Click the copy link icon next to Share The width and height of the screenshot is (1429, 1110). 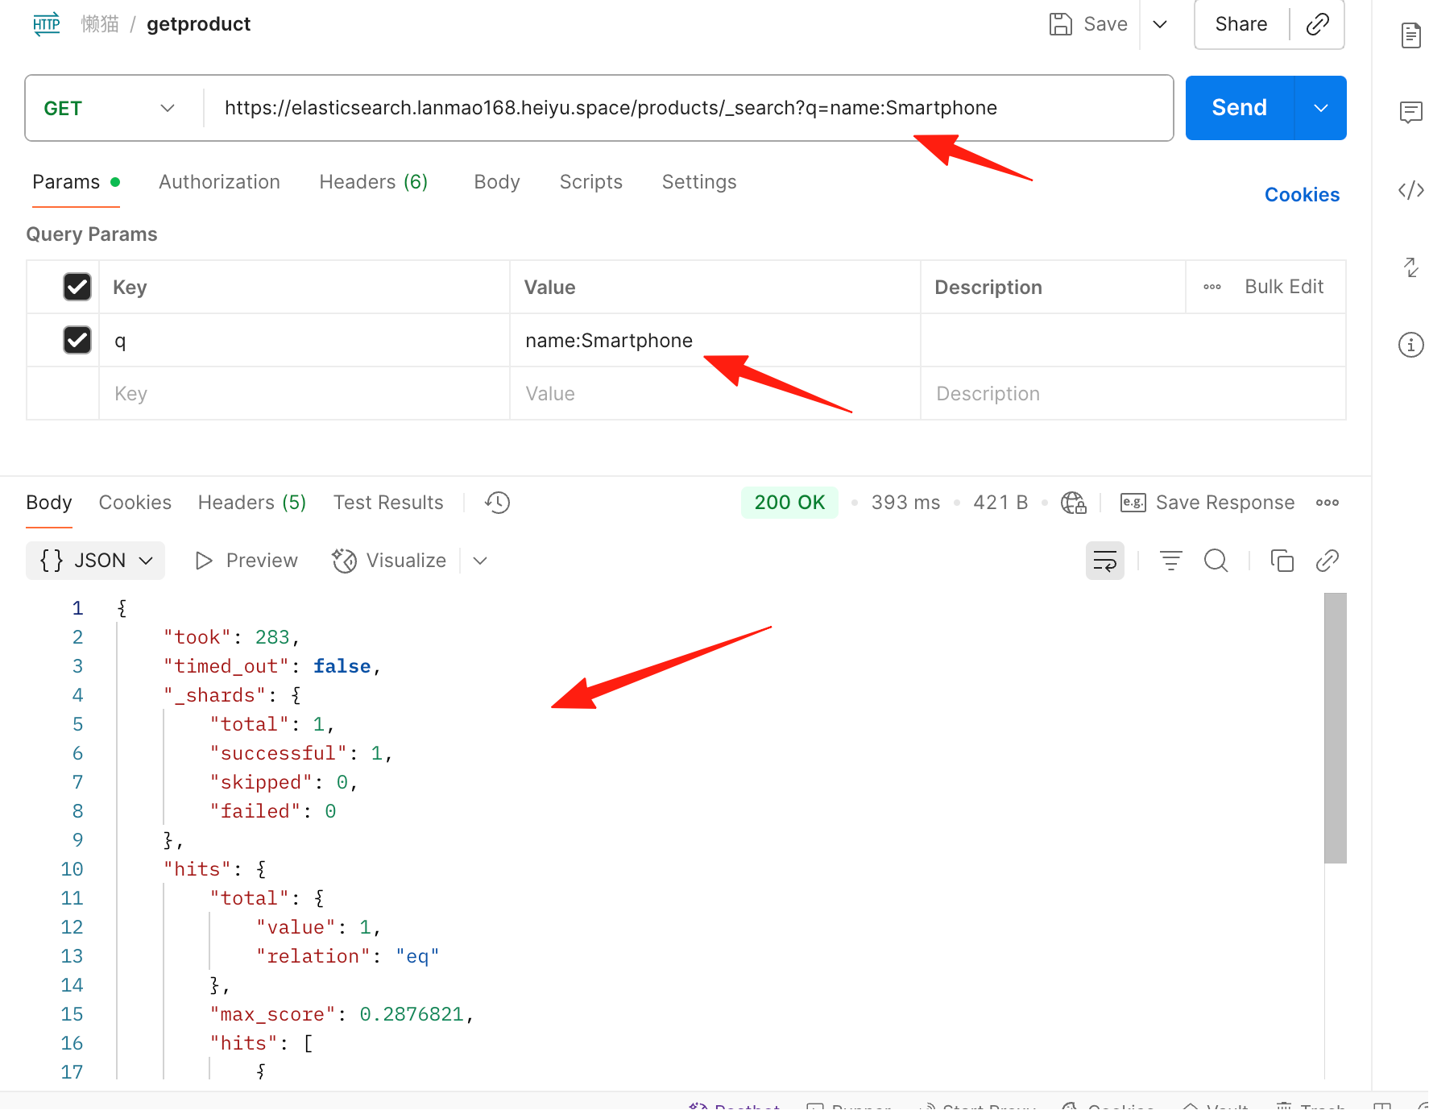(x=1317, y=24)
